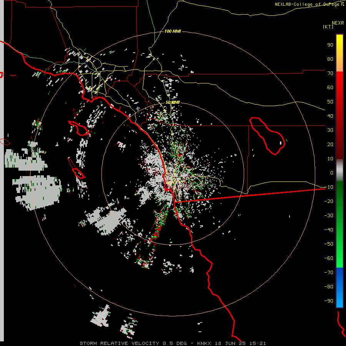
Task: Click the 80 value on velocity scale
Action: [x=330, y=59]
